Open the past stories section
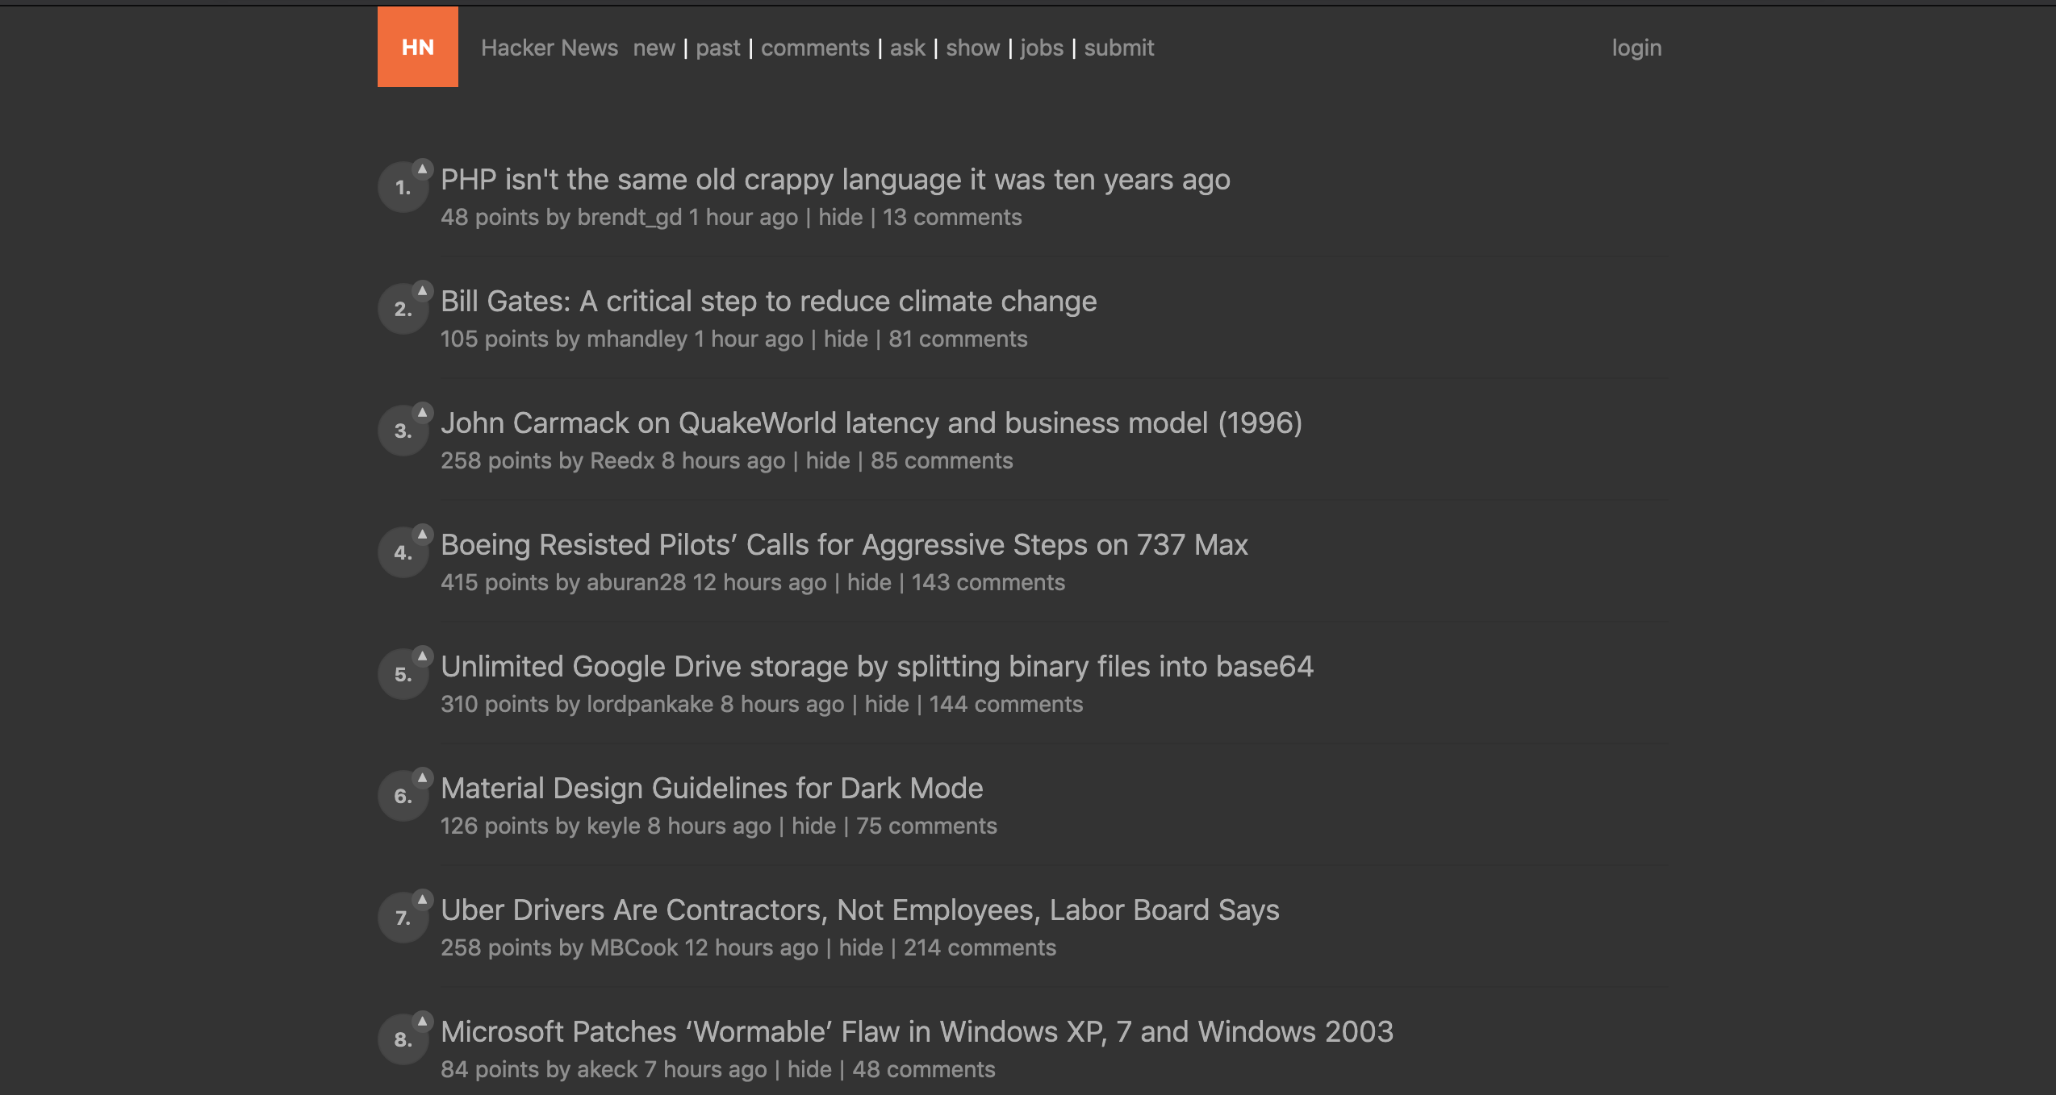 coord(717,48)
